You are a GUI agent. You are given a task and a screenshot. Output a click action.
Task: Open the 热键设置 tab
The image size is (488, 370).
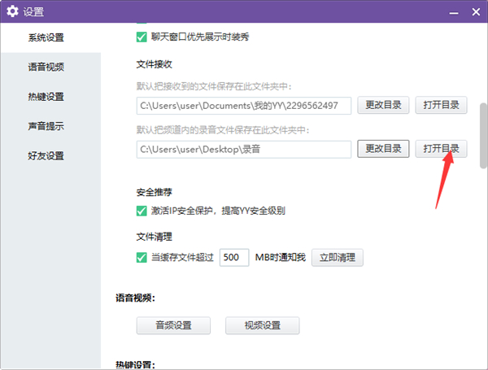[x=46, y=97]
